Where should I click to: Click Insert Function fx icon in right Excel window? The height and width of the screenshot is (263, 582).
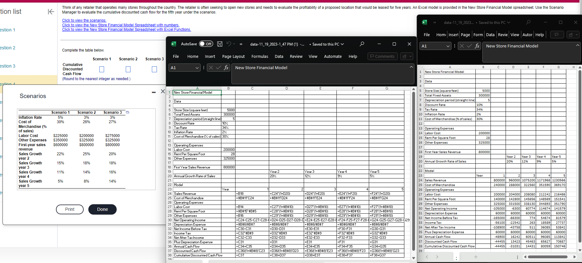pos(477,46)
